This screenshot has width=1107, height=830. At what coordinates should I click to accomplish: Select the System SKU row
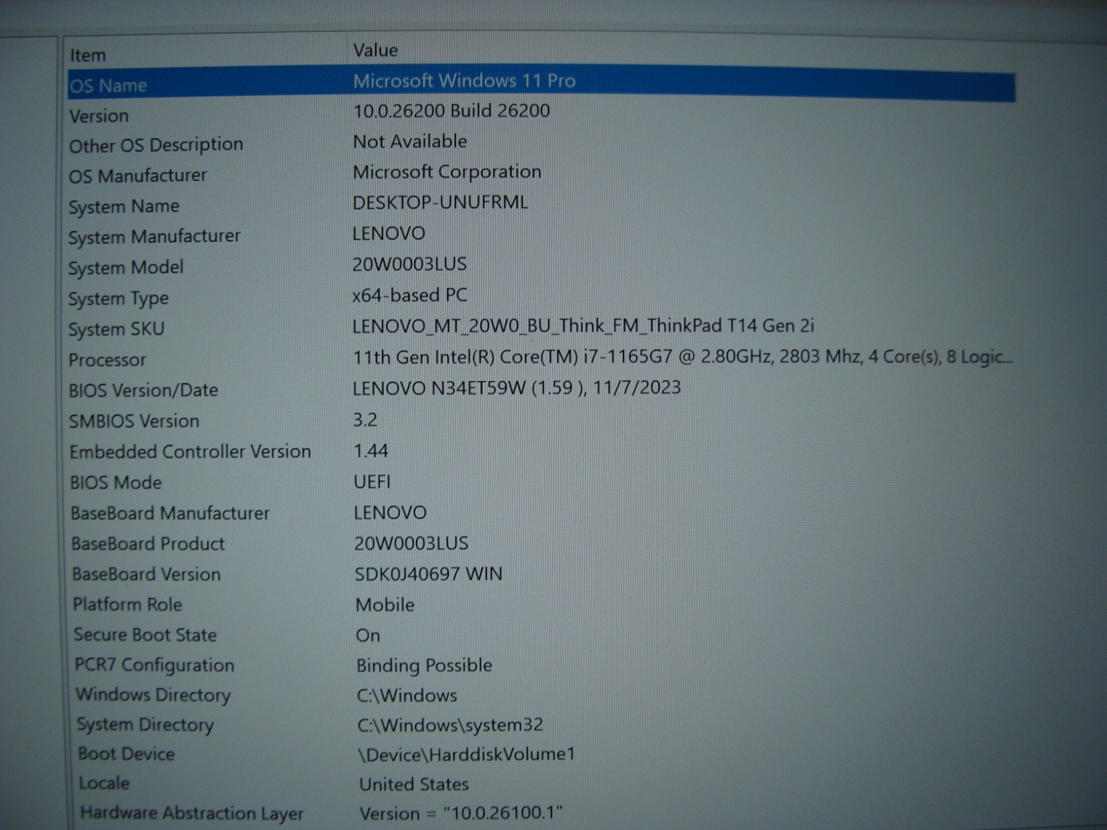116,329
